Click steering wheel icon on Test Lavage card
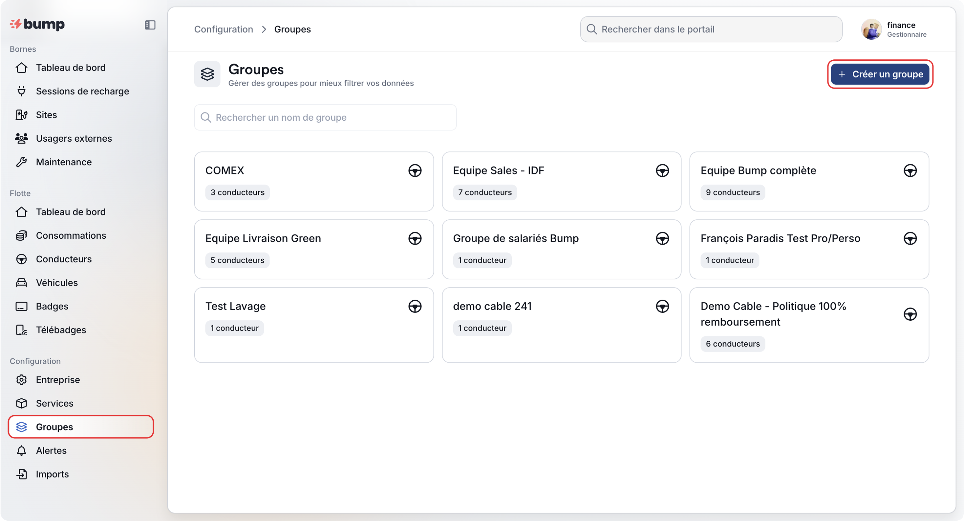 pos(415,306)
